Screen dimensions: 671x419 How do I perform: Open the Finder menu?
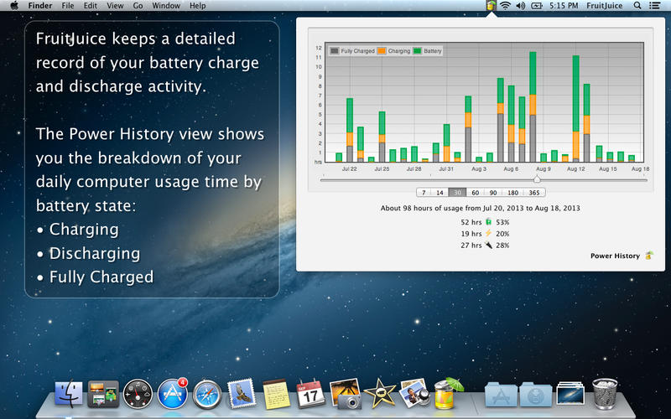pos(39,6)
